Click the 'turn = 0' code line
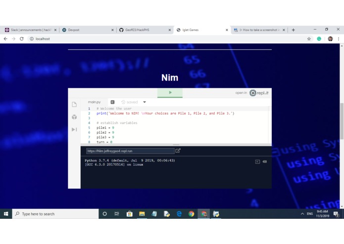Viewport: 344px width, 244px height. [104, 142]
